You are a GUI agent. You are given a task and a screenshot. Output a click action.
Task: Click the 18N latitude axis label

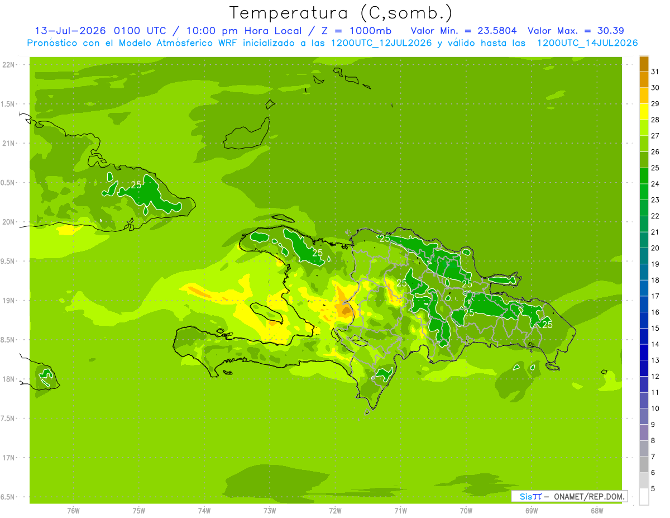9,379
